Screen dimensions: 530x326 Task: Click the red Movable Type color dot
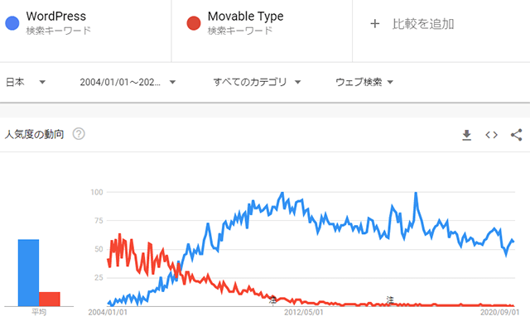coord(194,23)
